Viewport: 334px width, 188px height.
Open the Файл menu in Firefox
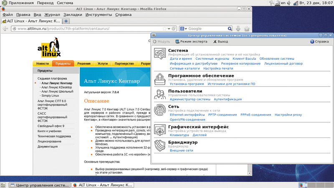(x=8, y=15)
